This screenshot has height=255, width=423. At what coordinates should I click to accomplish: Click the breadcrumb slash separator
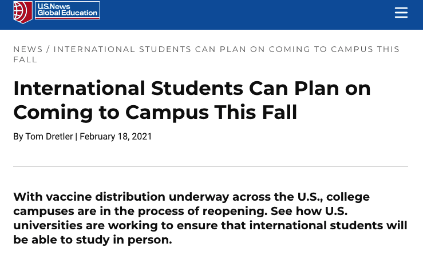[48, 49]
